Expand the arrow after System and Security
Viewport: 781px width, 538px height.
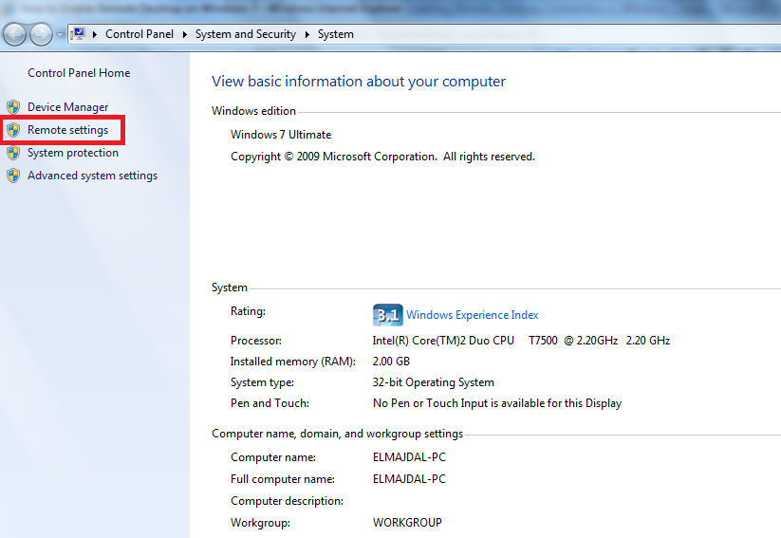307,34
